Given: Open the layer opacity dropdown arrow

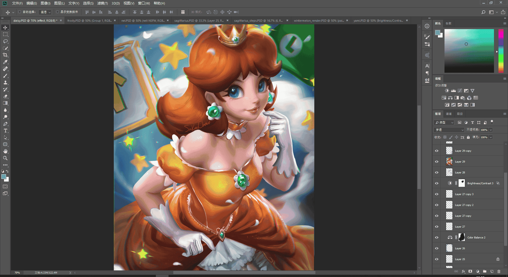Looking at the screenshot, I should pyautogui.click(x=491, y=130).
